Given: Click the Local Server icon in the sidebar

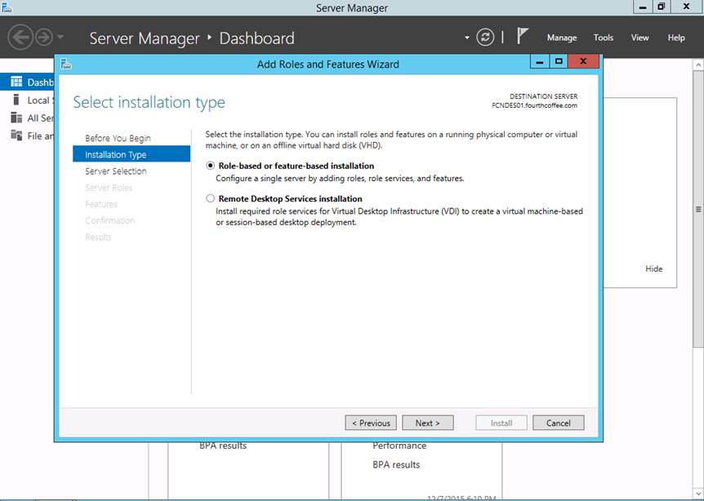Looking at the screenshot, I should 15,100.
